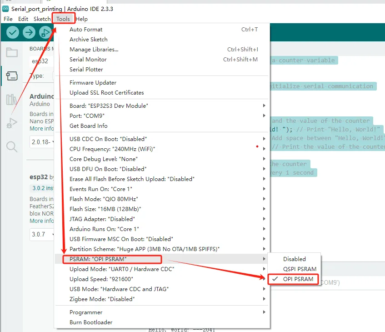Viewport: 385px width, 332px height.
Task: Expand Core Debug Level submenu
Action: point(162,159)
